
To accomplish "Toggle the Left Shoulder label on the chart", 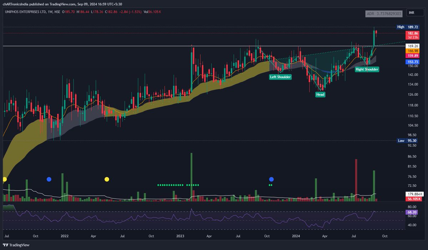I will point(280,77).
